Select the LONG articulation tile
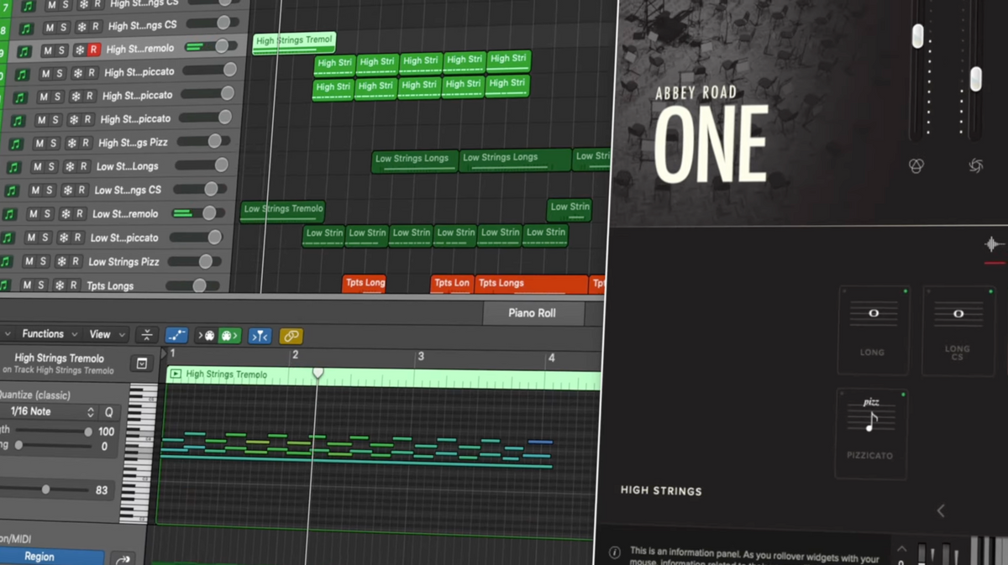 [x=873, y=329]
